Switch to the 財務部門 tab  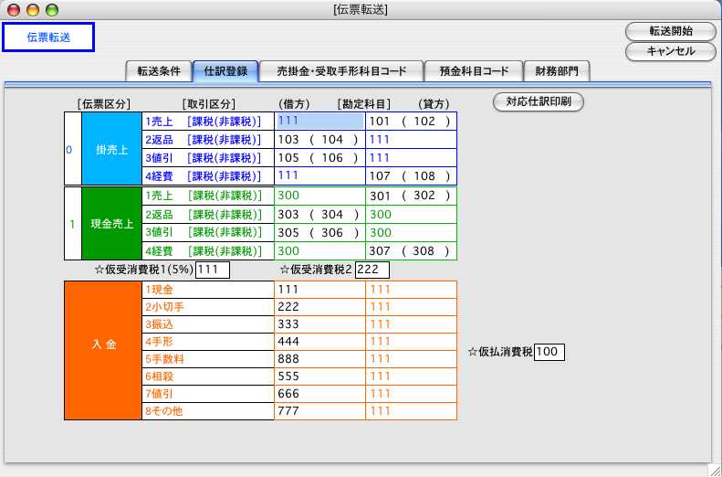coord(556,70)
